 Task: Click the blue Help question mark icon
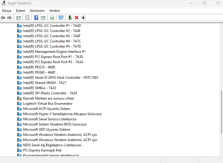coord(36,18)
